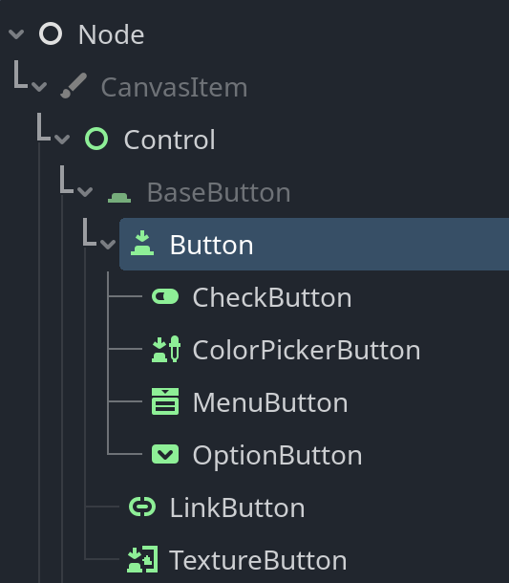The height and width of the screenshot is (583, 509).
Task: Collapse the Button branch chevron
Action: pyautogui.click(x=108, y=245)
